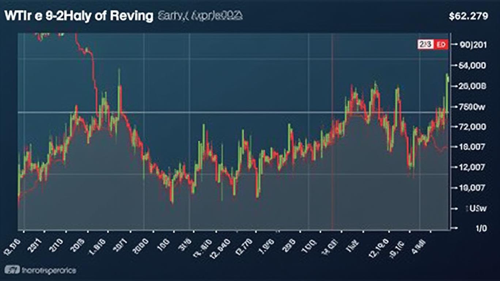Click the 90)201 label on the price axis
This screenshot has height=281, width=500.
click(472, 45)
